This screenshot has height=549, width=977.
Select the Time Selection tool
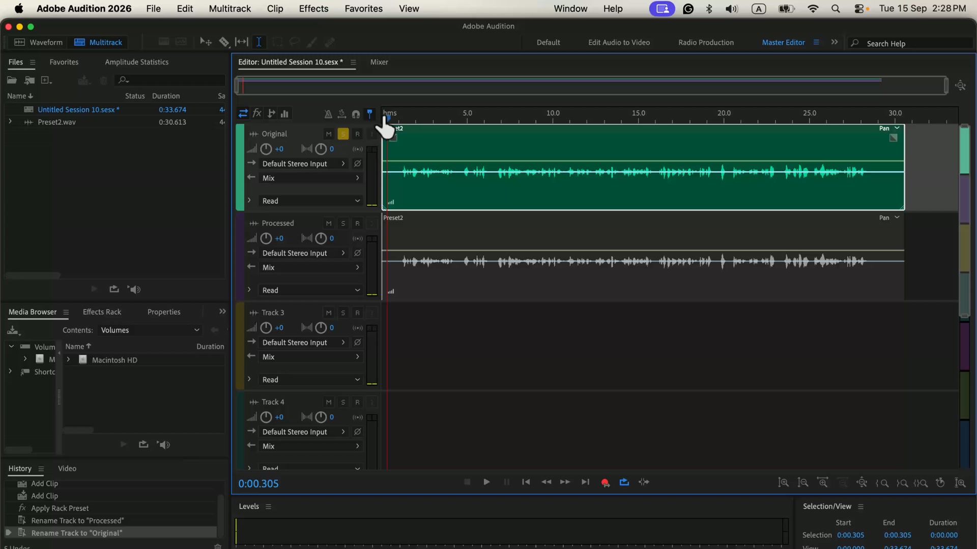pyautogui.click(x=258, y=42)
